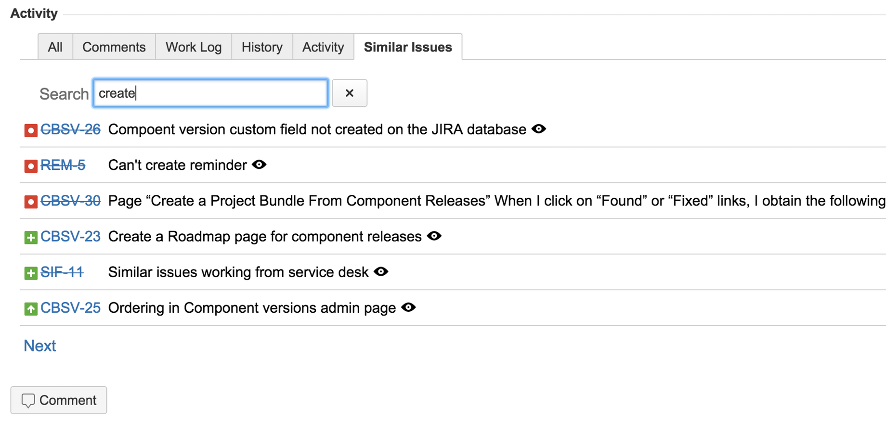
Task: Click the bug icon beside CBSV-30
Action: [x=31, y=202]
